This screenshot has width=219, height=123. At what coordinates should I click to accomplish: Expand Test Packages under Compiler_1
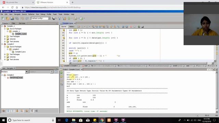5,37
